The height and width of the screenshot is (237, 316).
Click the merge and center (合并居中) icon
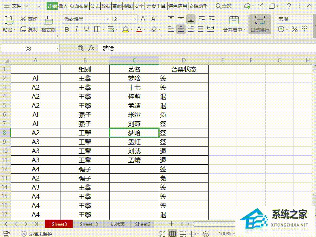pos(234,21)
